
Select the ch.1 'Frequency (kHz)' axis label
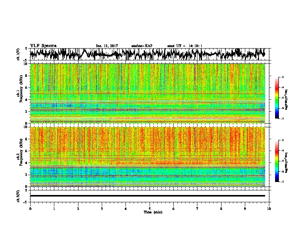(21, 89)
